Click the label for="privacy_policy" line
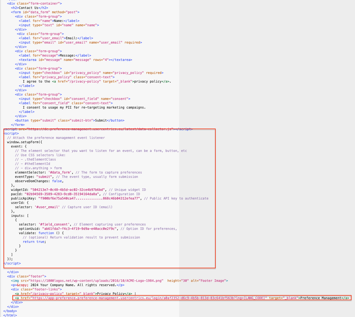 (67, 77)
